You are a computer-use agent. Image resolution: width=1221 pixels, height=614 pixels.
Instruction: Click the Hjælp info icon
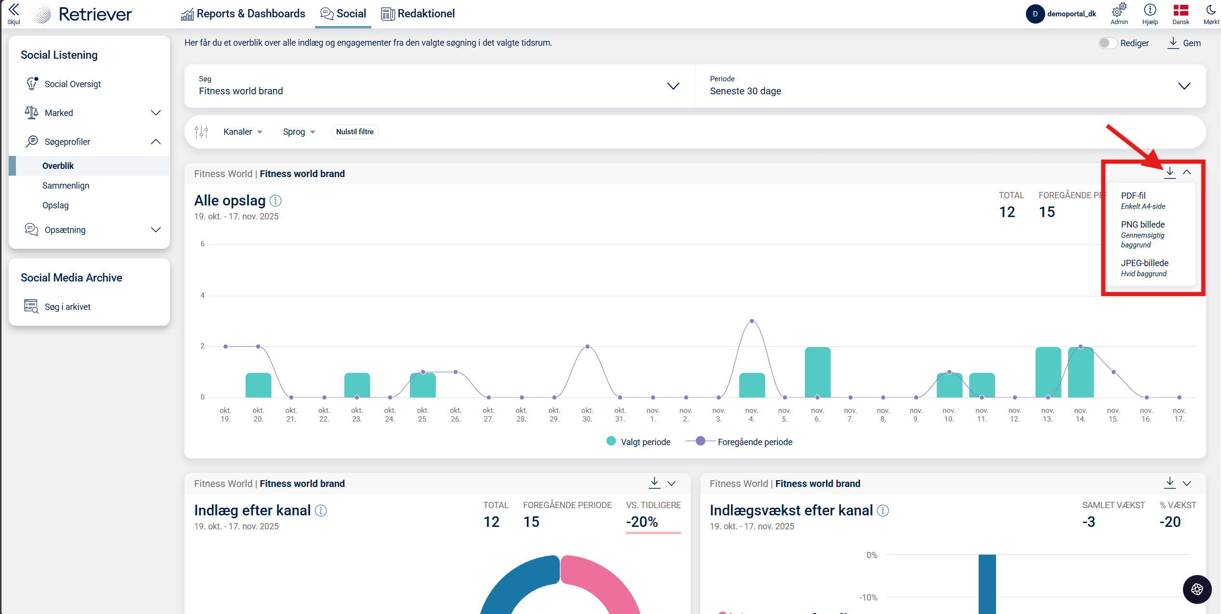(1150, 11)
